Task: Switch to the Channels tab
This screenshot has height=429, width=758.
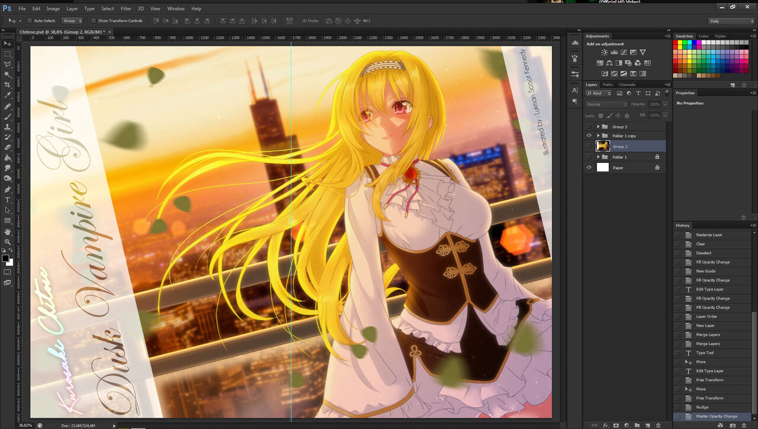Action: click(627, 85)
